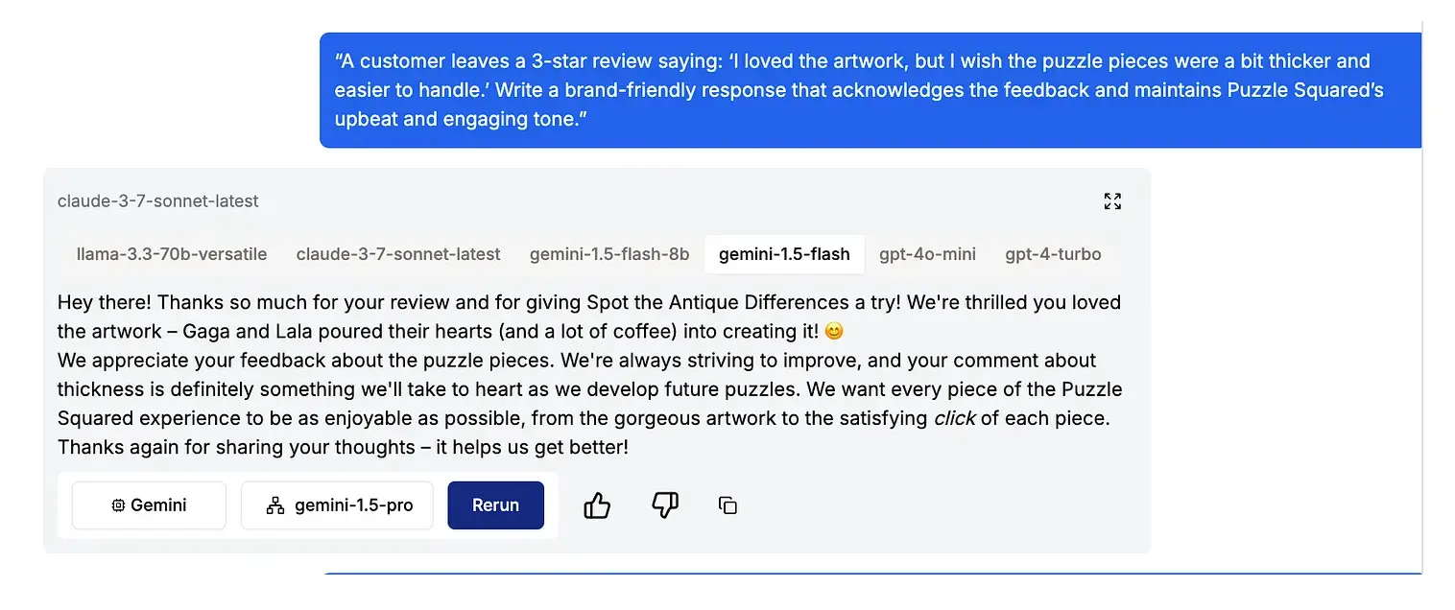The width and height of the screenshot is (1455, 610).
Task: Switch to the llama-3.3-70b-versatile tab
Action: (172, 254)
